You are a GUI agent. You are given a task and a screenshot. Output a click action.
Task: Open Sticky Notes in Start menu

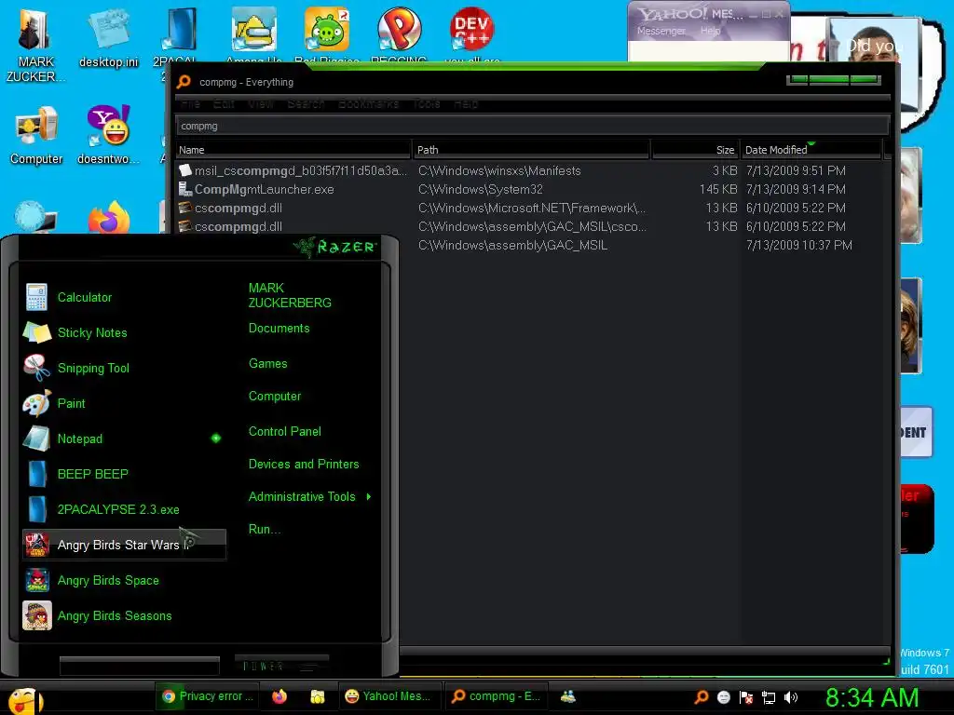tap(124, 332)
